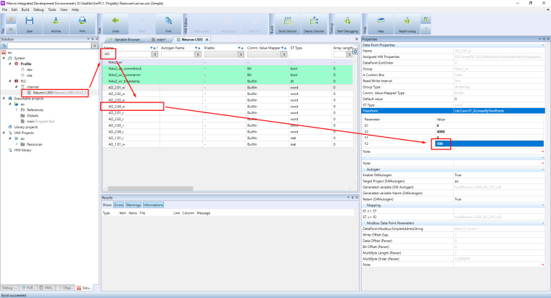This screenshot has height=298, width=551.
Task: Expand the References node in solution tree
Action: click(15, 109)
